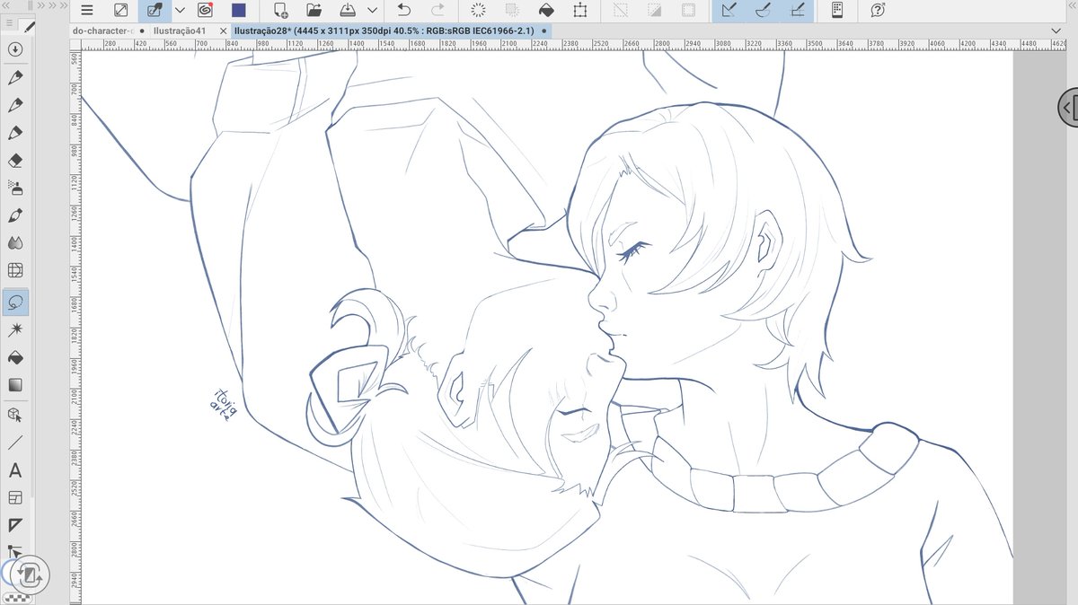Select the Fill bucket tool
The width and height of the screenshot is (1078, 605).
point(15,358)
